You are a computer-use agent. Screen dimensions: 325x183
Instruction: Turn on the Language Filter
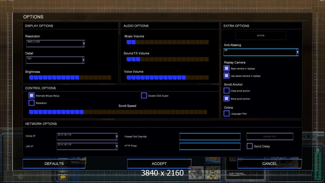pyautogui.click(x=227, y=113)
